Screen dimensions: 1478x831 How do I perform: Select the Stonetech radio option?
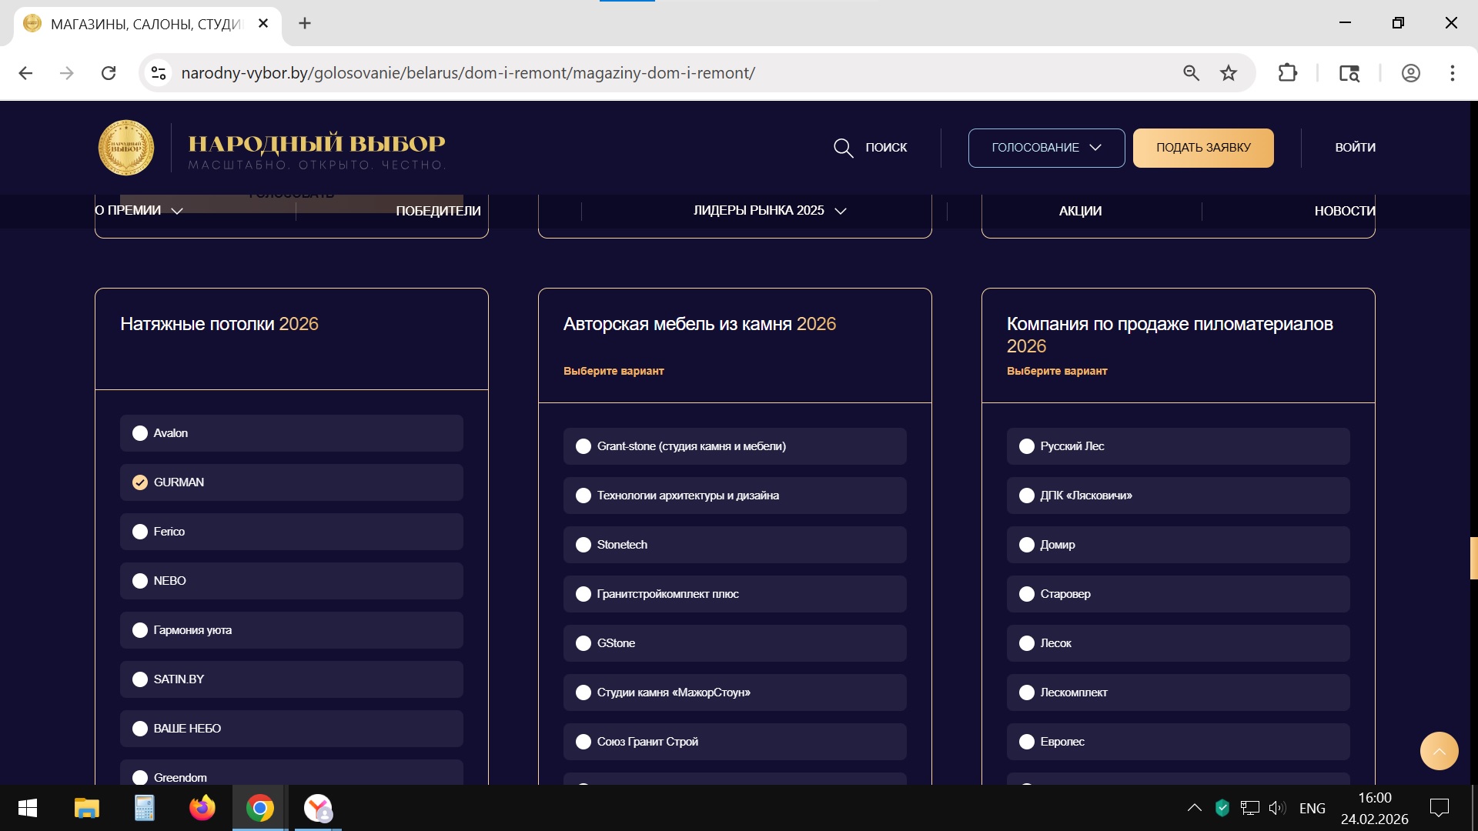584,545
